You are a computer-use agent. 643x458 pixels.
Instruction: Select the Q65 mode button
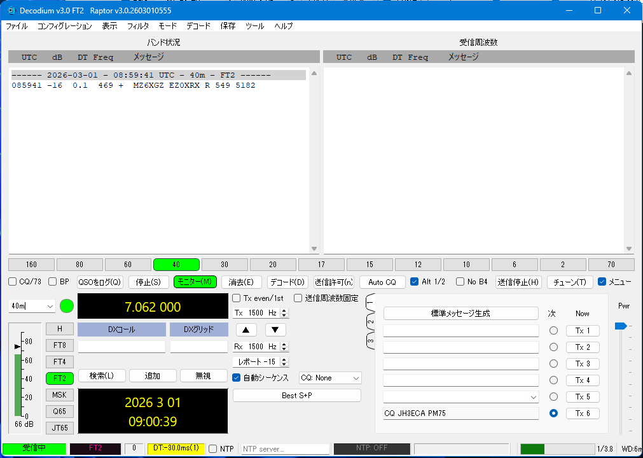click(x=60, y=412)
